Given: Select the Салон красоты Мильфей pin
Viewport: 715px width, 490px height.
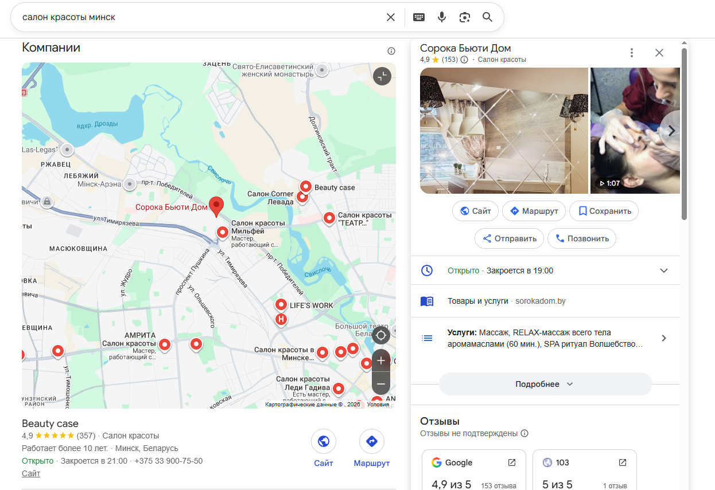Looking at the screenshot, I should [x=223, y=232].
